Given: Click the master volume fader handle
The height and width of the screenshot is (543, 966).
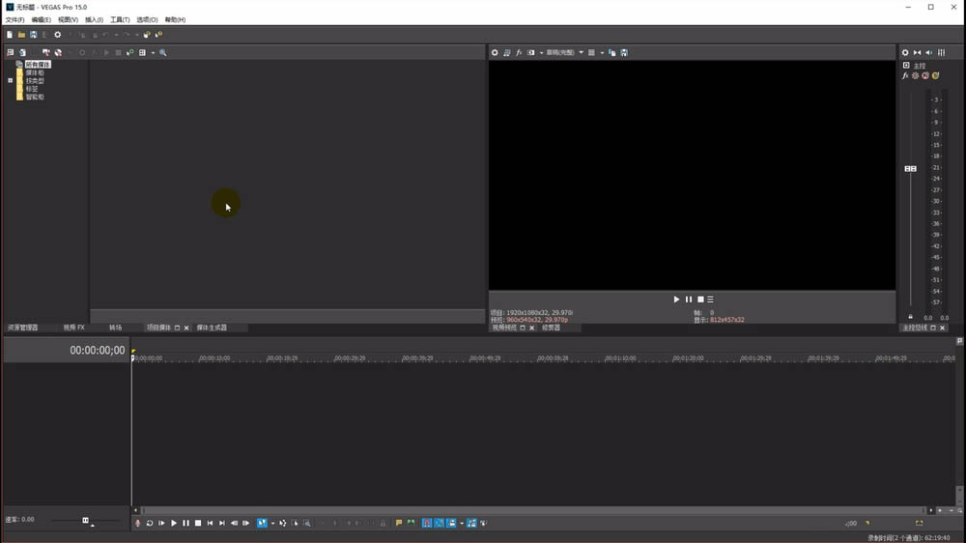Looking at the screenshot, I should click(x=910, y=169).
